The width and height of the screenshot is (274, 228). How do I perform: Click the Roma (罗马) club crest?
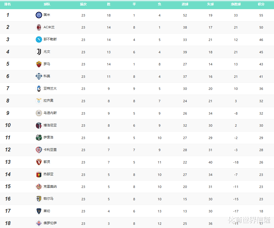[39, 64]
